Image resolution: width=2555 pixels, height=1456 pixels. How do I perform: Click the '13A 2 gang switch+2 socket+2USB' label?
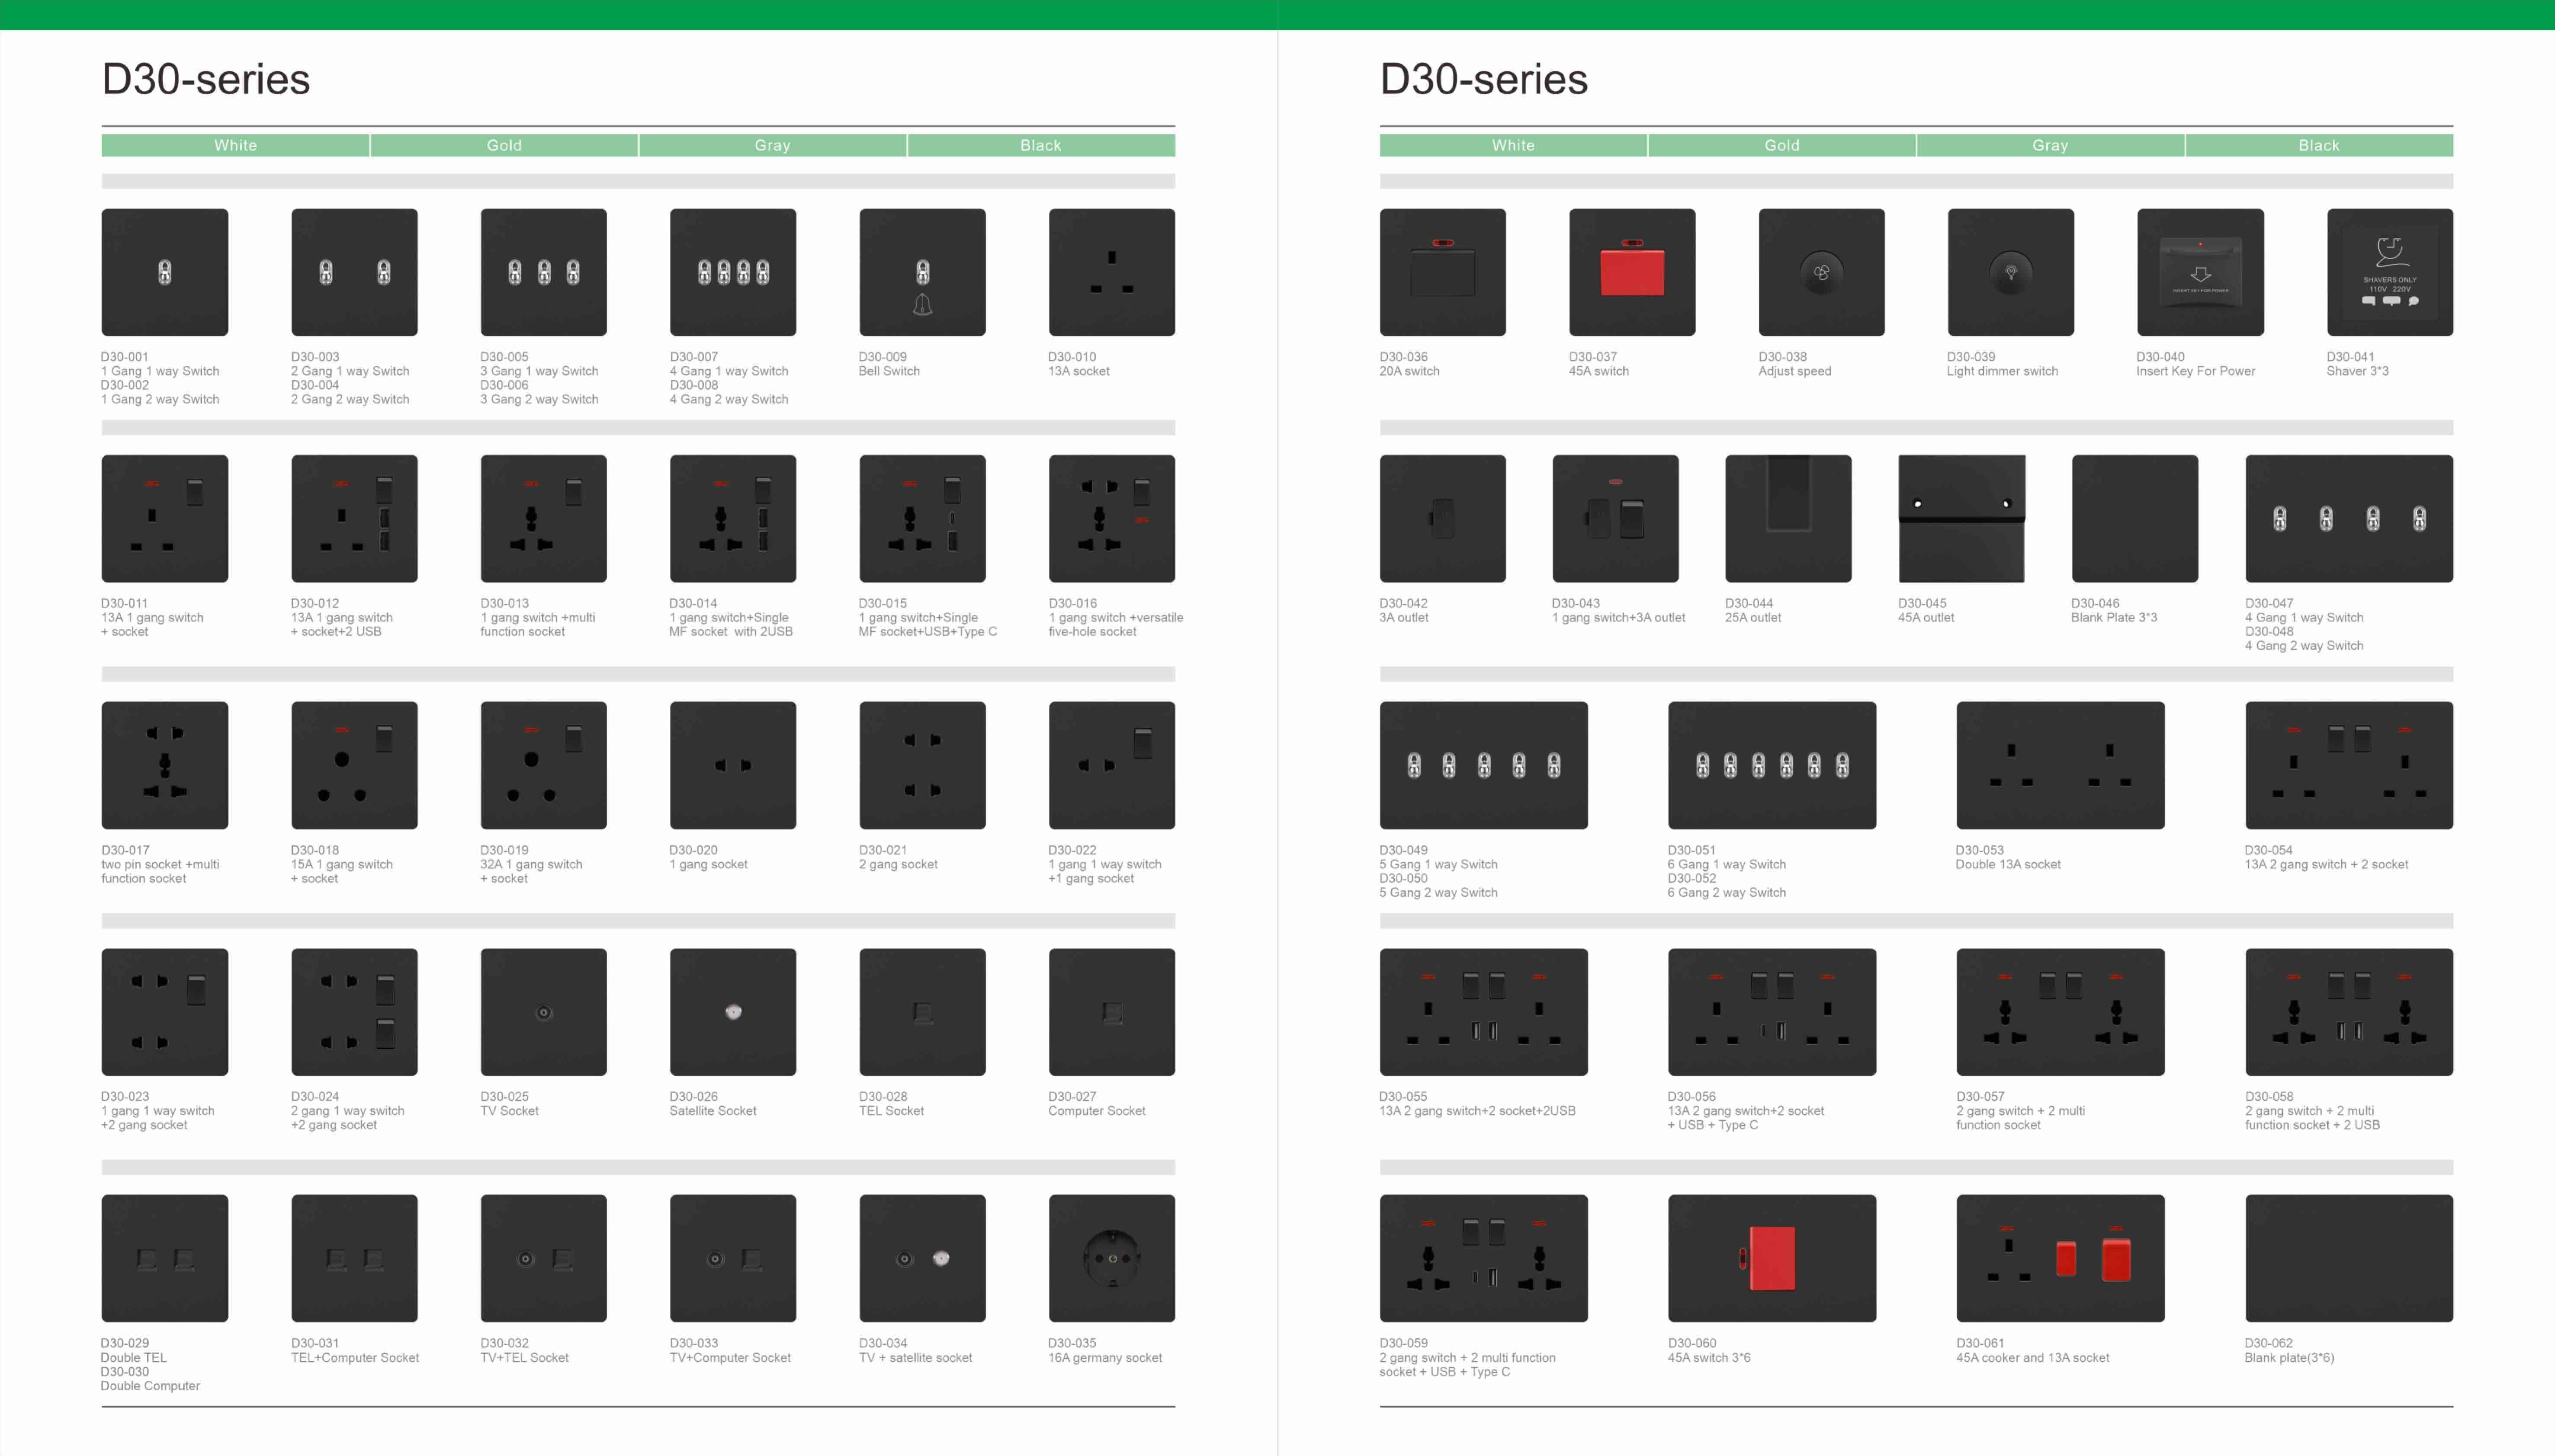click(1477, 1111)
